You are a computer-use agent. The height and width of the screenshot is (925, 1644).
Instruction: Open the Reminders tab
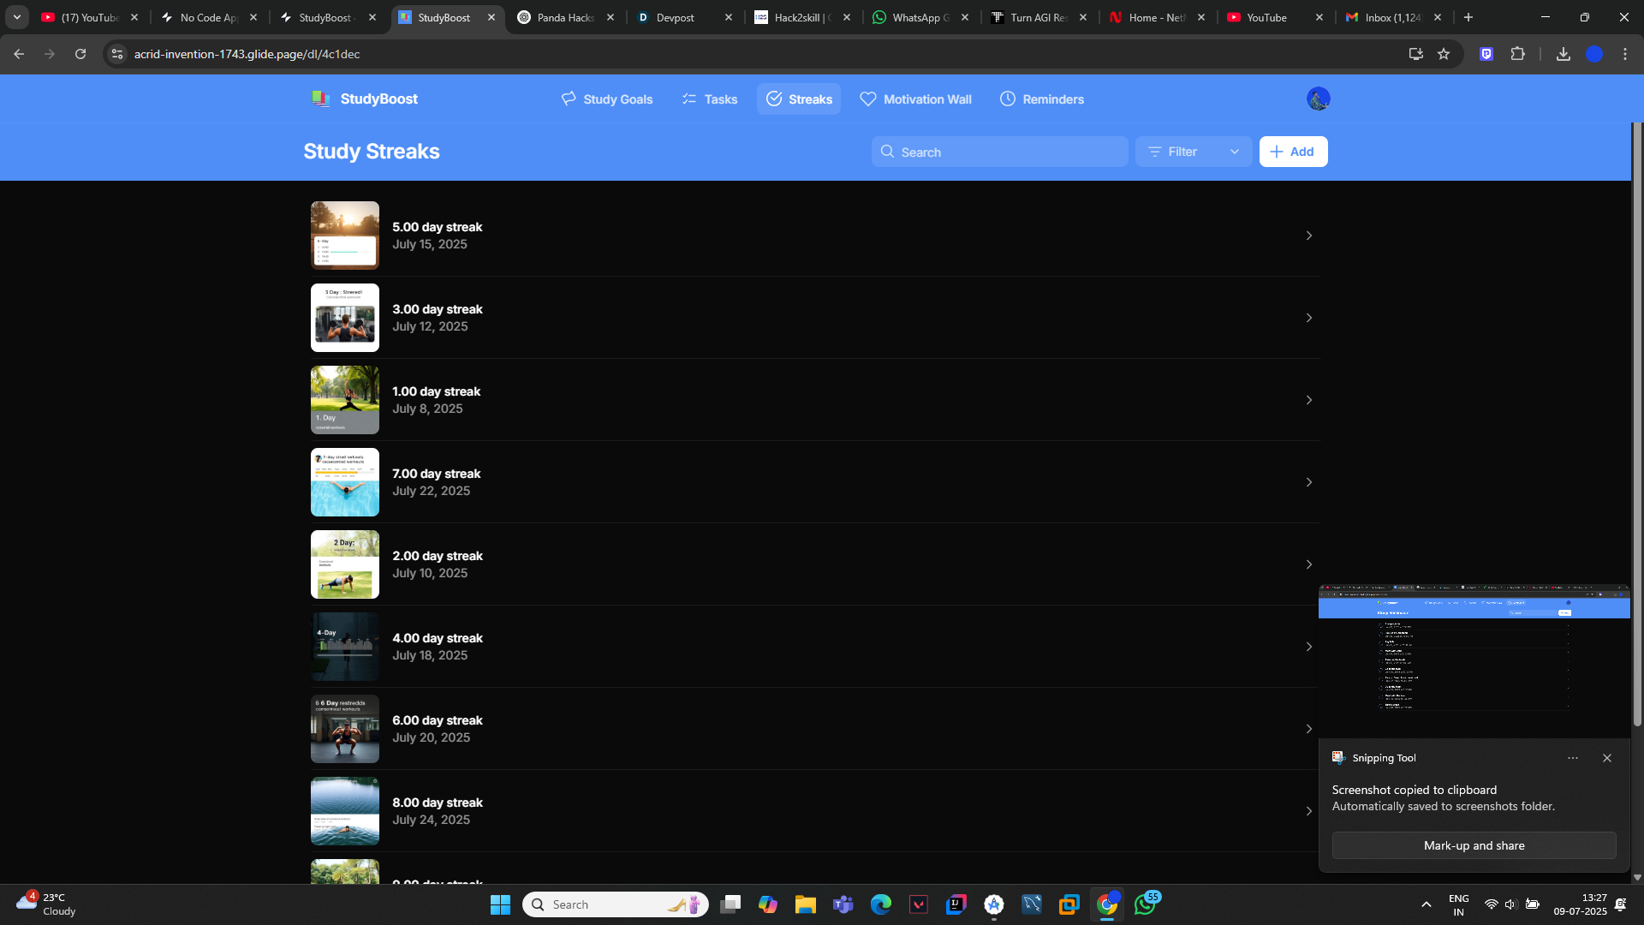(1041, 99)
